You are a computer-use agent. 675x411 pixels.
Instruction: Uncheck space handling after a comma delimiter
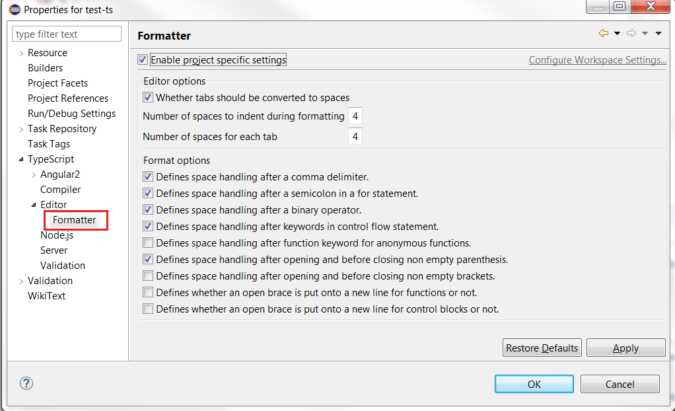[148, 176]
